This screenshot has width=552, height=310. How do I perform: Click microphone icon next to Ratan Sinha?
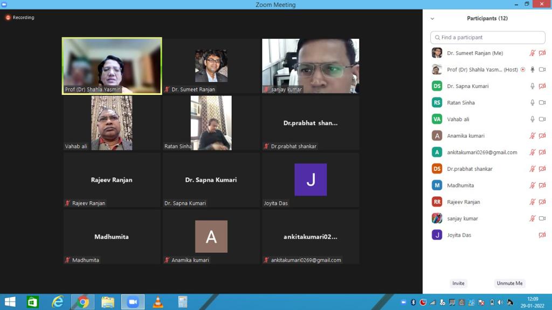(533, 103)
